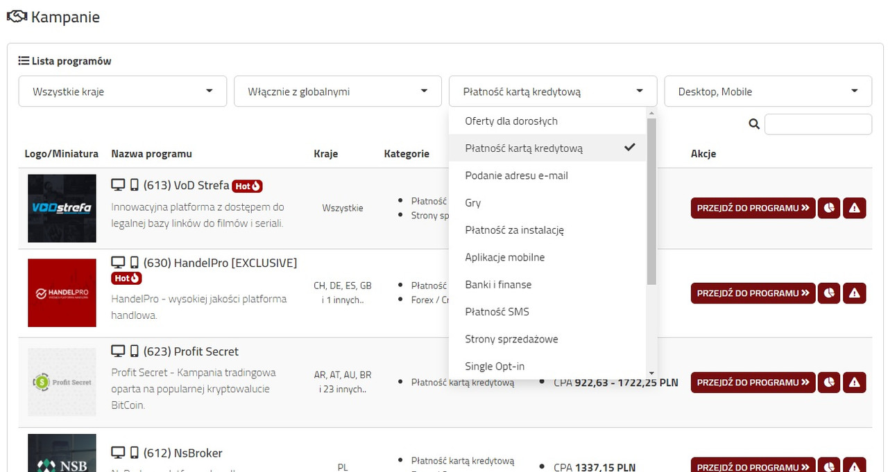Go to HandelPro program
Image resolution: width=888 pixels, height=472 pixels.
pos(753,293)
